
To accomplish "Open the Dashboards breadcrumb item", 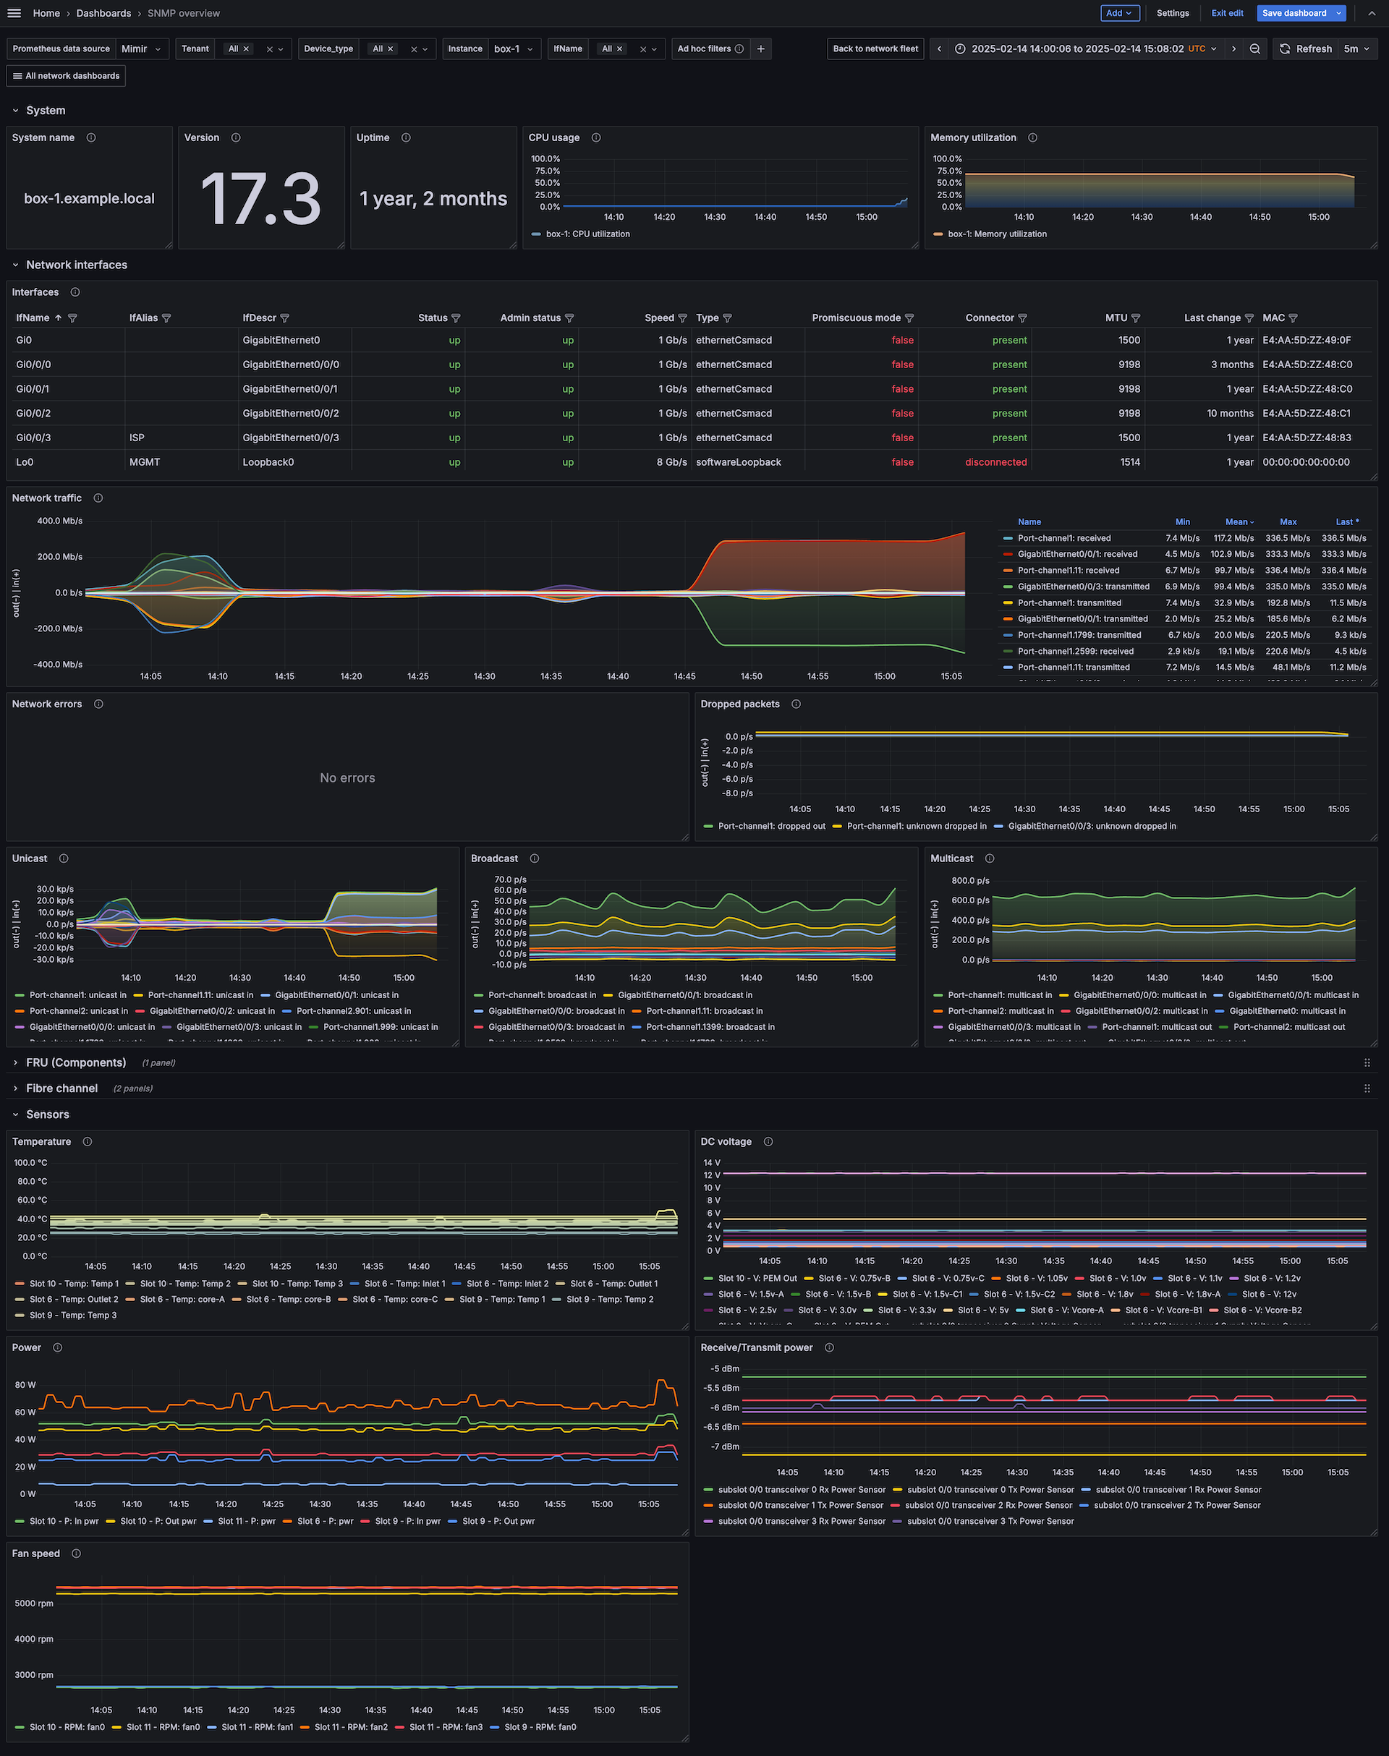I will tap(103, 13).
